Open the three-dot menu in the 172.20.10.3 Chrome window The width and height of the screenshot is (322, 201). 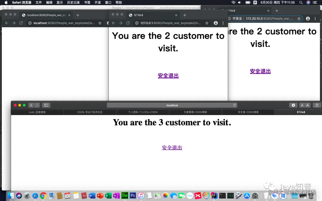click(x=315, y=18)
